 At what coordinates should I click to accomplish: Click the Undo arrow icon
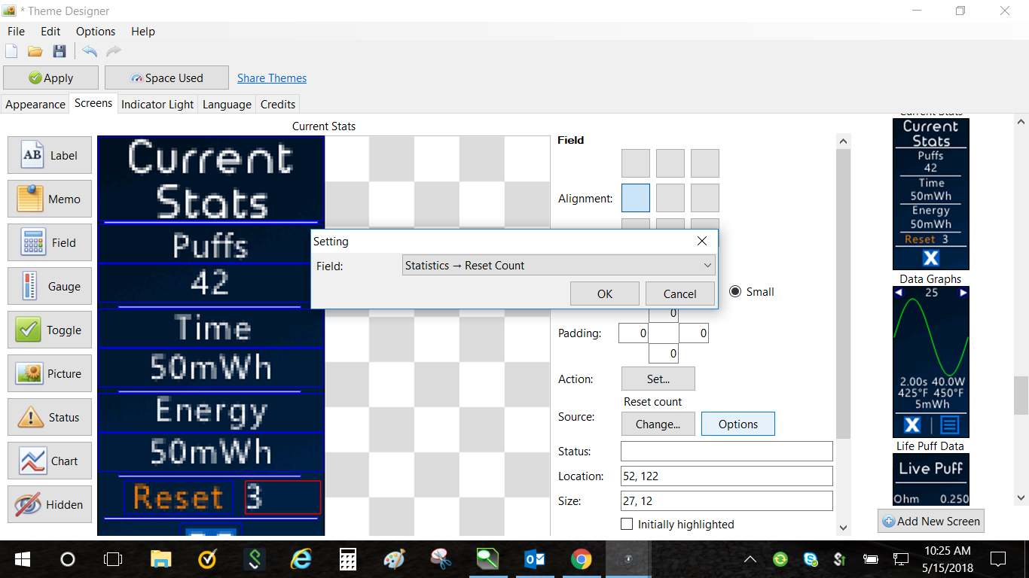pyautogui.click(x=90, y=51)
